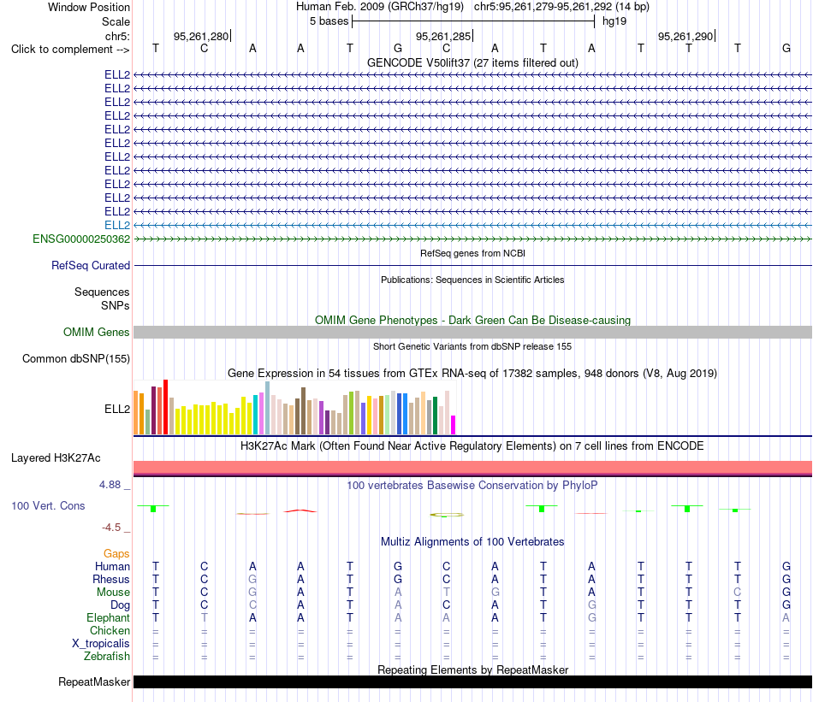Select the Chicken species row label
The width and height of the screenshot is (813, 702).
110,630
